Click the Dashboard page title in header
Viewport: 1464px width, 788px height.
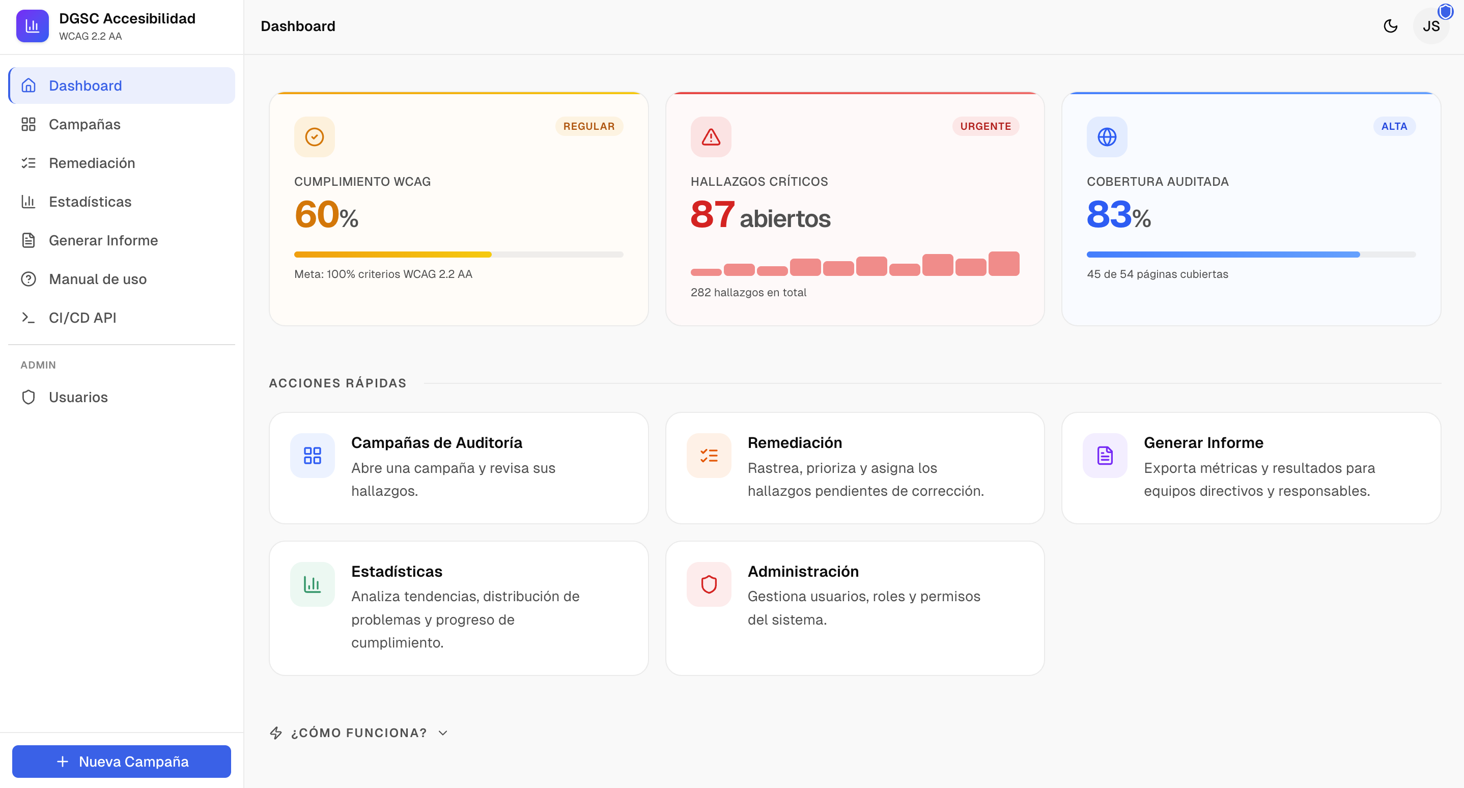(298, 26)
